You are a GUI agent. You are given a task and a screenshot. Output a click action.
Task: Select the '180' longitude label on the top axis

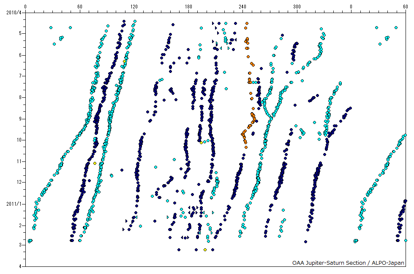point(188,7)
